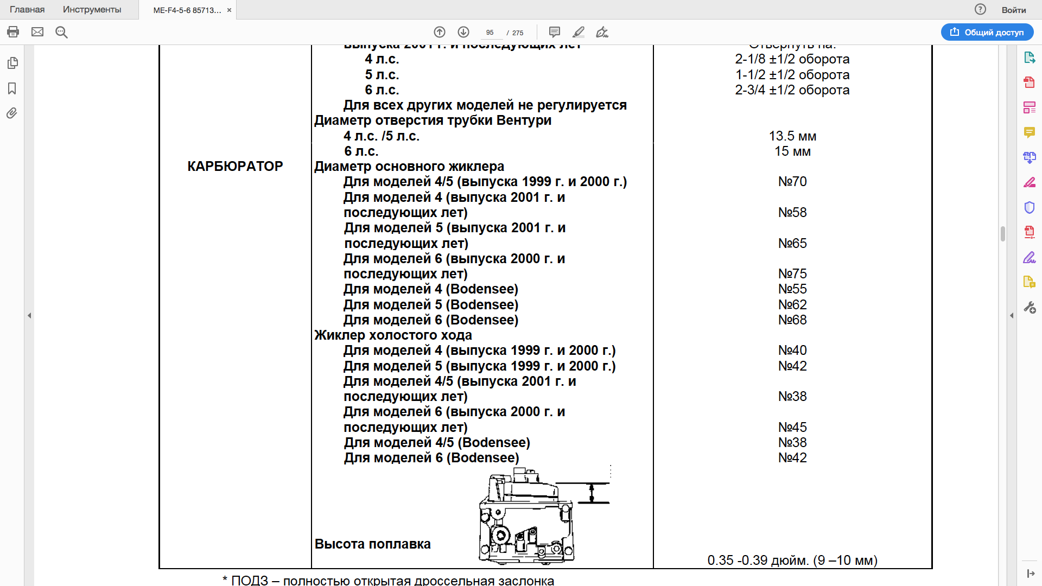
Task: Expand the bottom right tools pane toggle
Action: (x=1030, y=574)
